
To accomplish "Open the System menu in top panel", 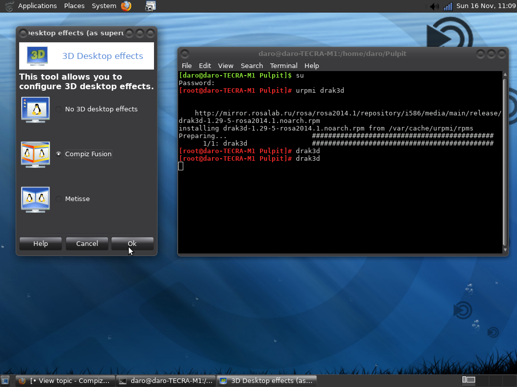I will click(x=104, y=6).
